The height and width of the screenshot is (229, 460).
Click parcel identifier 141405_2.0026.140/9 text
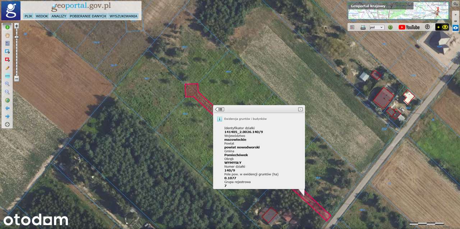[243, 132]
